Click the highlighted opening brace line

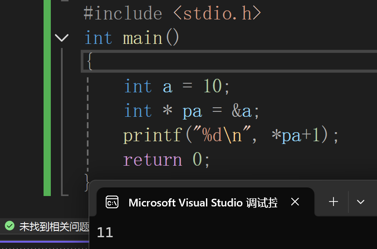(x=229, y=62)
